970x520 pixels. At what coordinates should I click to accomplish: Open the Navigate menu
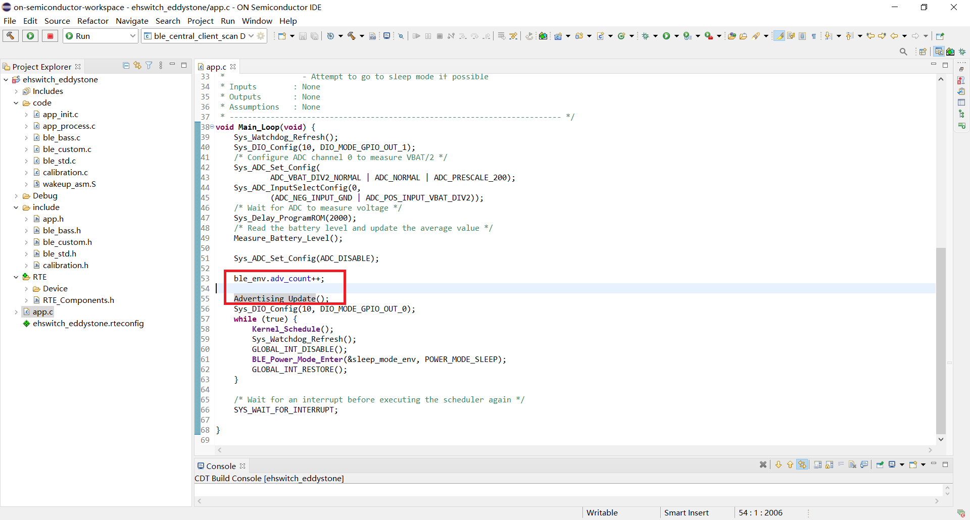tap(132, 21)
